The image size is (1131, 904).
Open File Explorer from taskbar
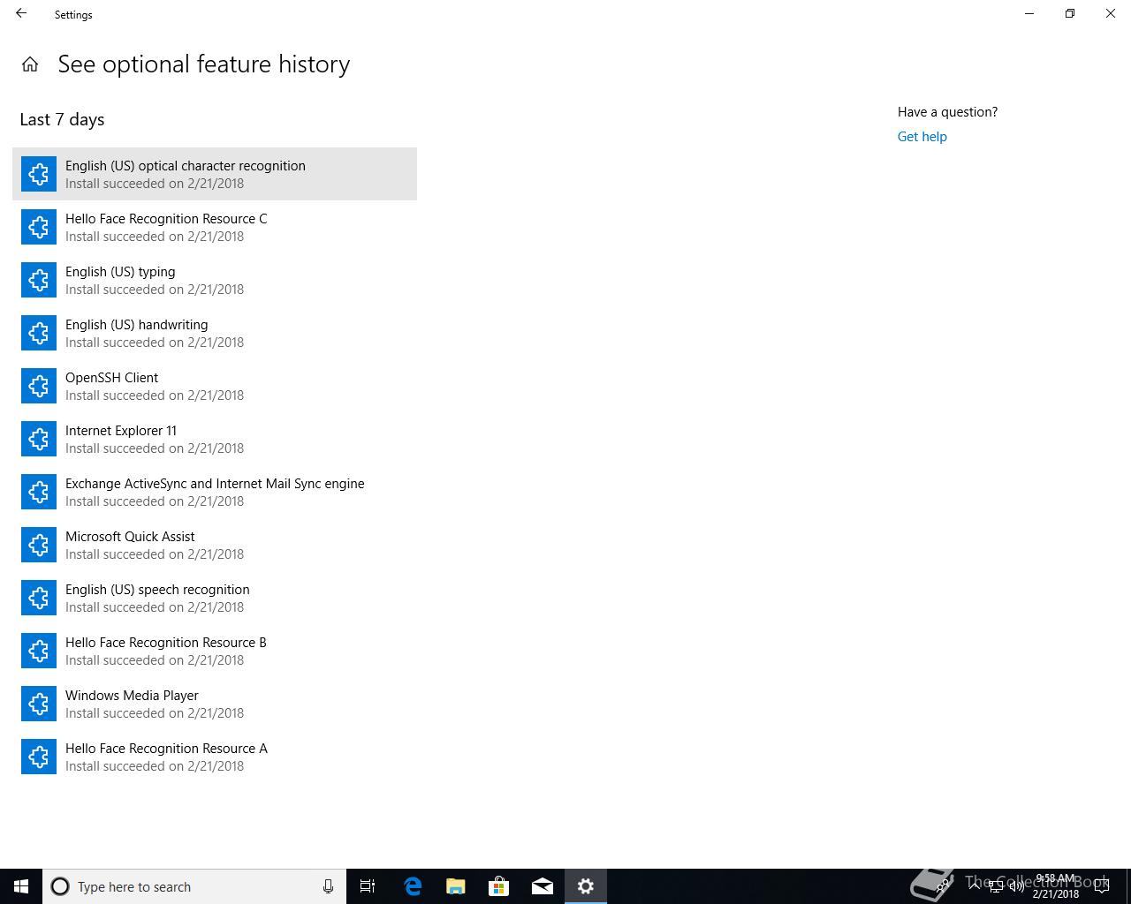click(x=455, y=886)
